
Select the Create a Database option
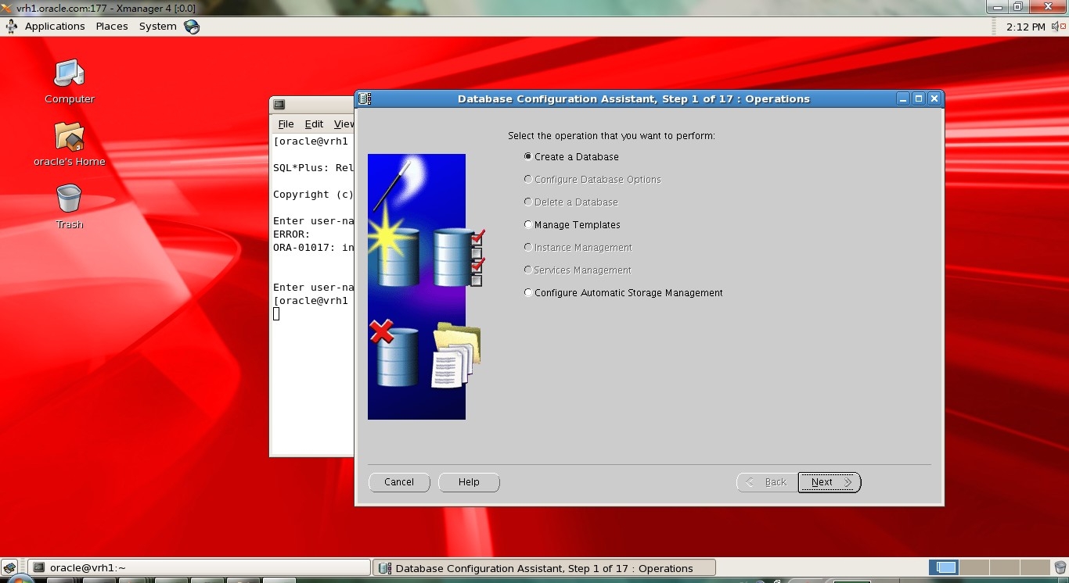571,157
